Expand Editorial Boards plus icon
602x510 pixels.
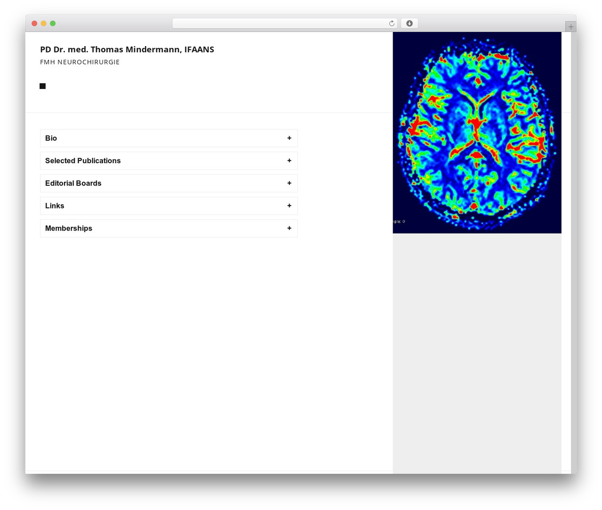tap(289, 183)
